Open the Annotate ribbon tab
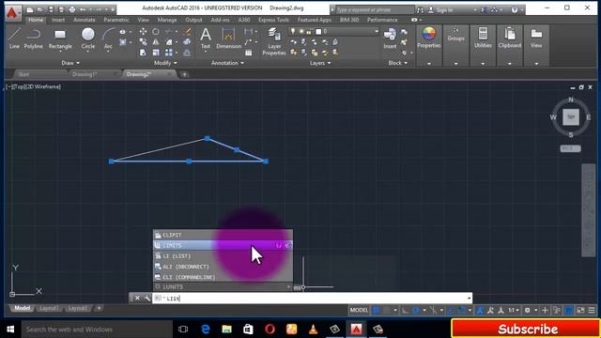This screenshot has width=601, height=338. pyautogui.click(x=84, y=20)
